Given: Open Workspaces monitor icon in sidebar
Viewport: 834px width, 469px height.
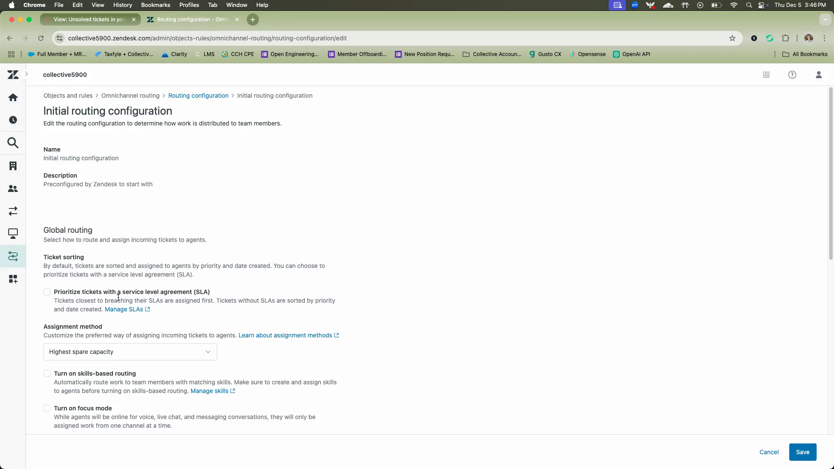Looking at the screenshot, I should (x=13, y=234).
